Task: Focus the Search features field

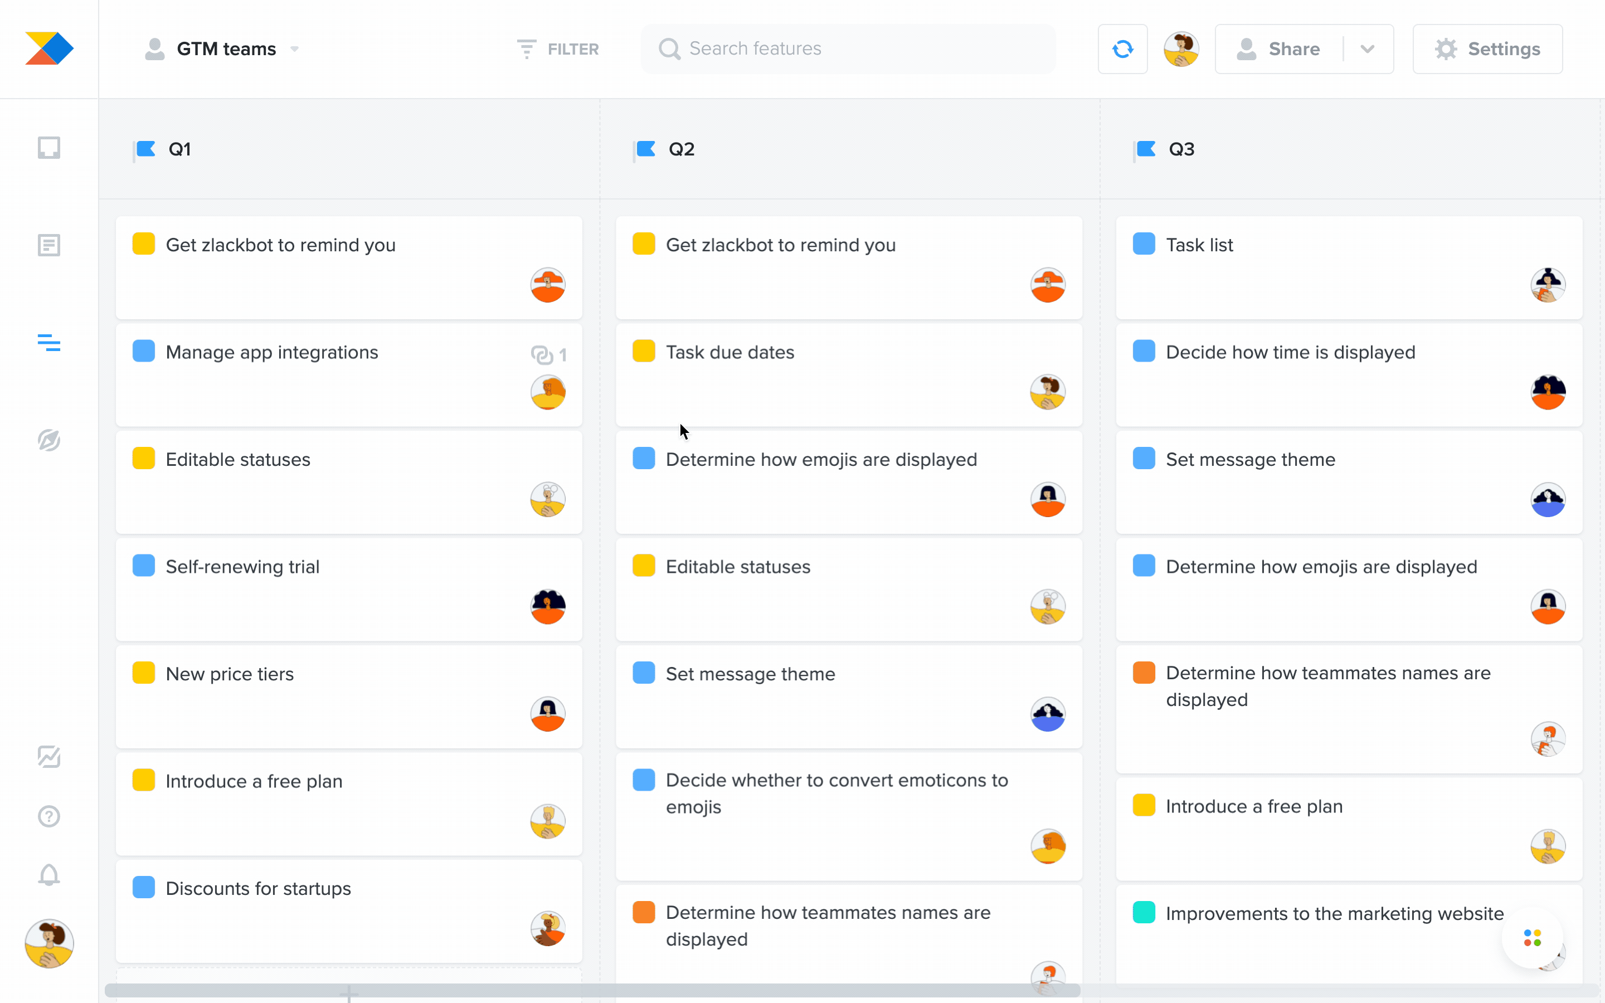Action: click(x=848, y=49)
